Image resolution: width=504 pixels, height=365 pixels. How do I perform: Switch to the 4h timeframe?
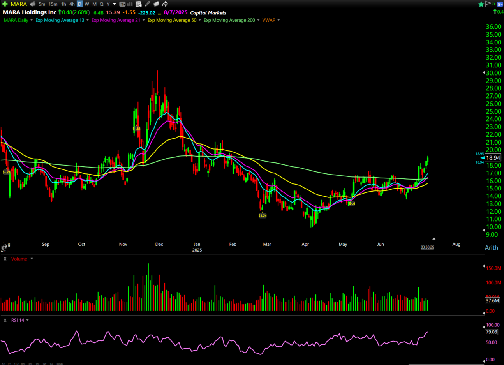(72, 4)
